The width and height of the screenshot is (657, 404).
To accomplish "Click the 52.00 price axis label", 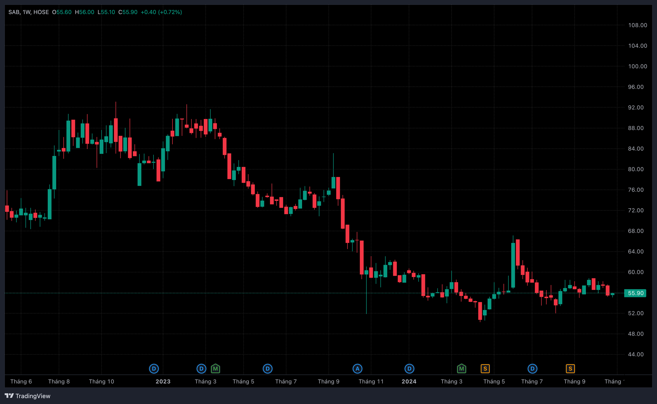I will (636, 313).
